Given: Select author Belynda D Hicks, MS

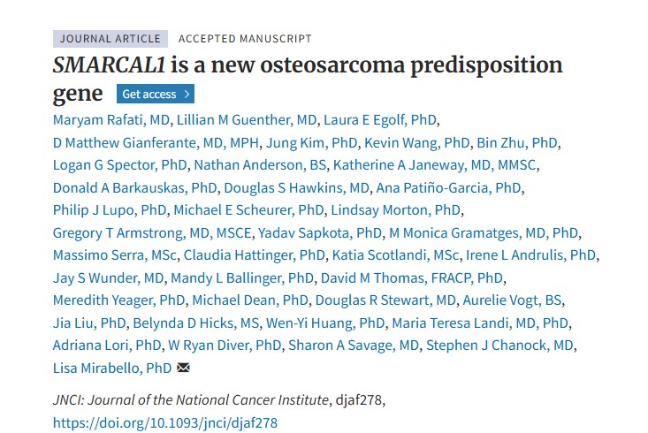Looking at the screenshot, I should pyautogui.click(x=196, y=323).
